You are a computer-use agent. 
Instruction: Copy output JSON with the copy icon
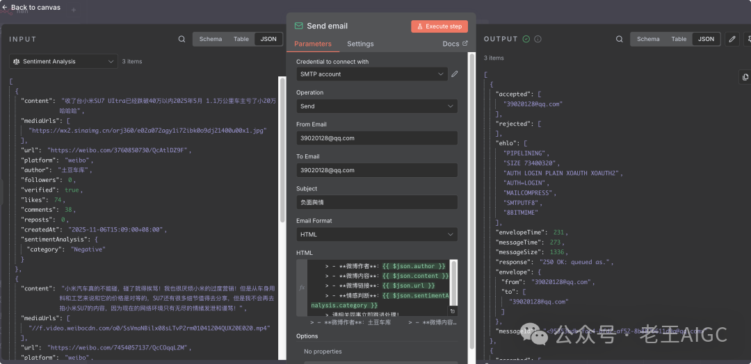[x=745, y=76]
